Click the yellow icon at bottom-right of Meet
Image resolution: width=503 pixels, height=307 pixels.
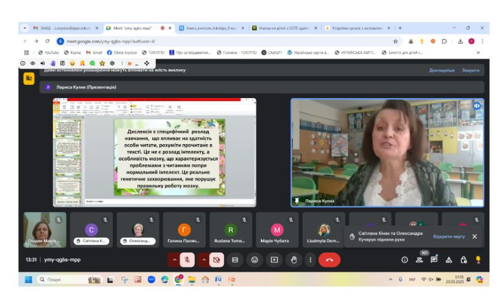pos(478,260)
